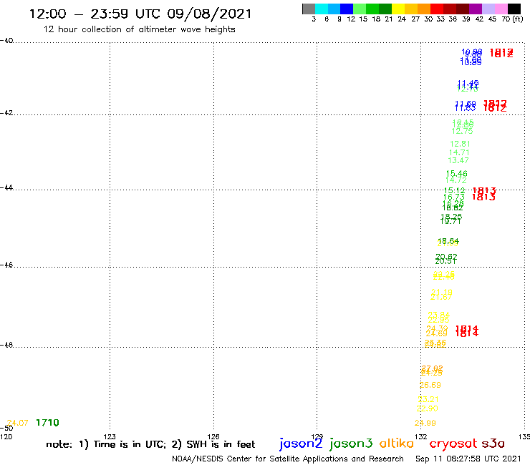Viewport: 530px width, 465px height.
Task: Select the yellow swatch in the legend bar
Action: tap(398, 9)
